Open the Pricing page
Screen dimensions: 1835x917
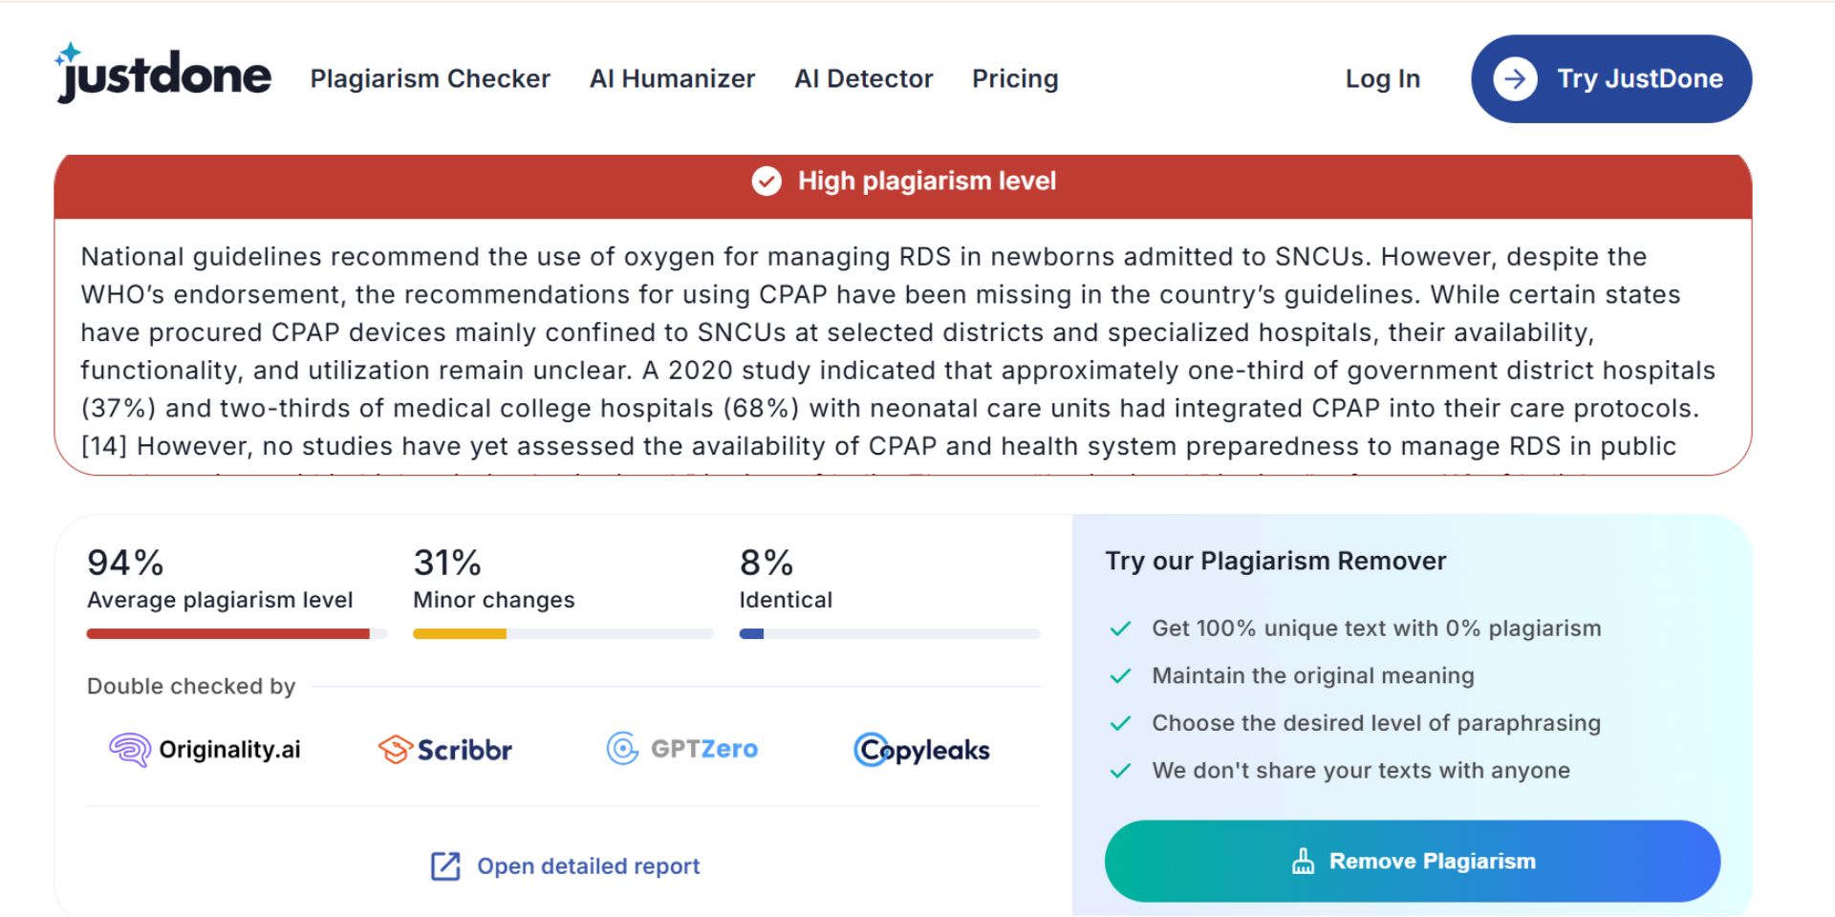pos(1015,79)
